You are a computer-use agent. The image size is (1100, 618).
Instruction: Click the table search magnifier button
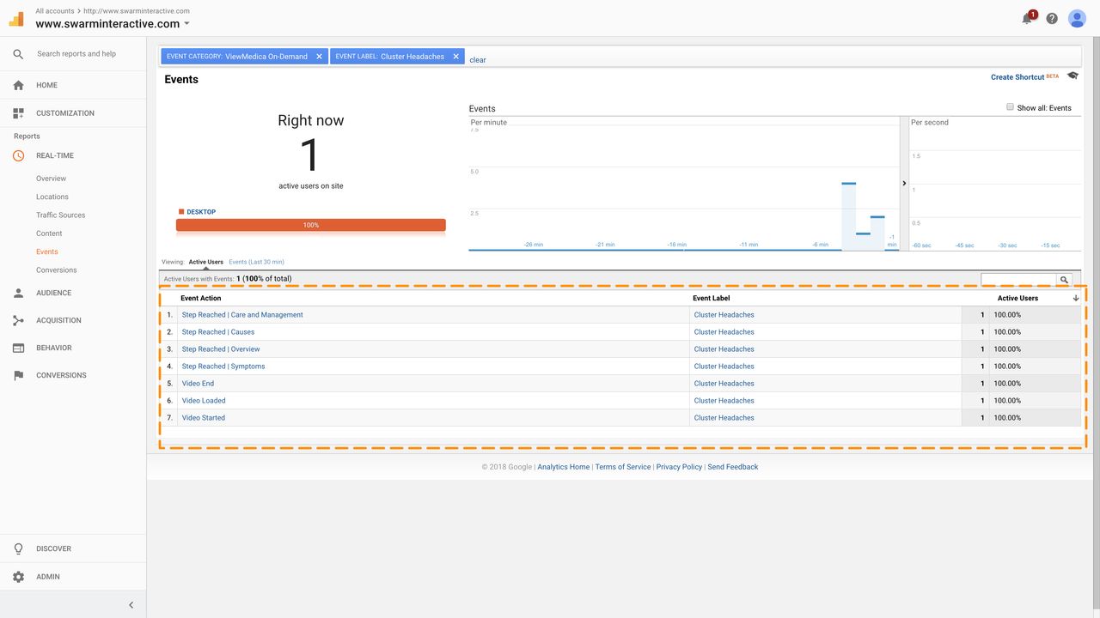coord(1064,280)
